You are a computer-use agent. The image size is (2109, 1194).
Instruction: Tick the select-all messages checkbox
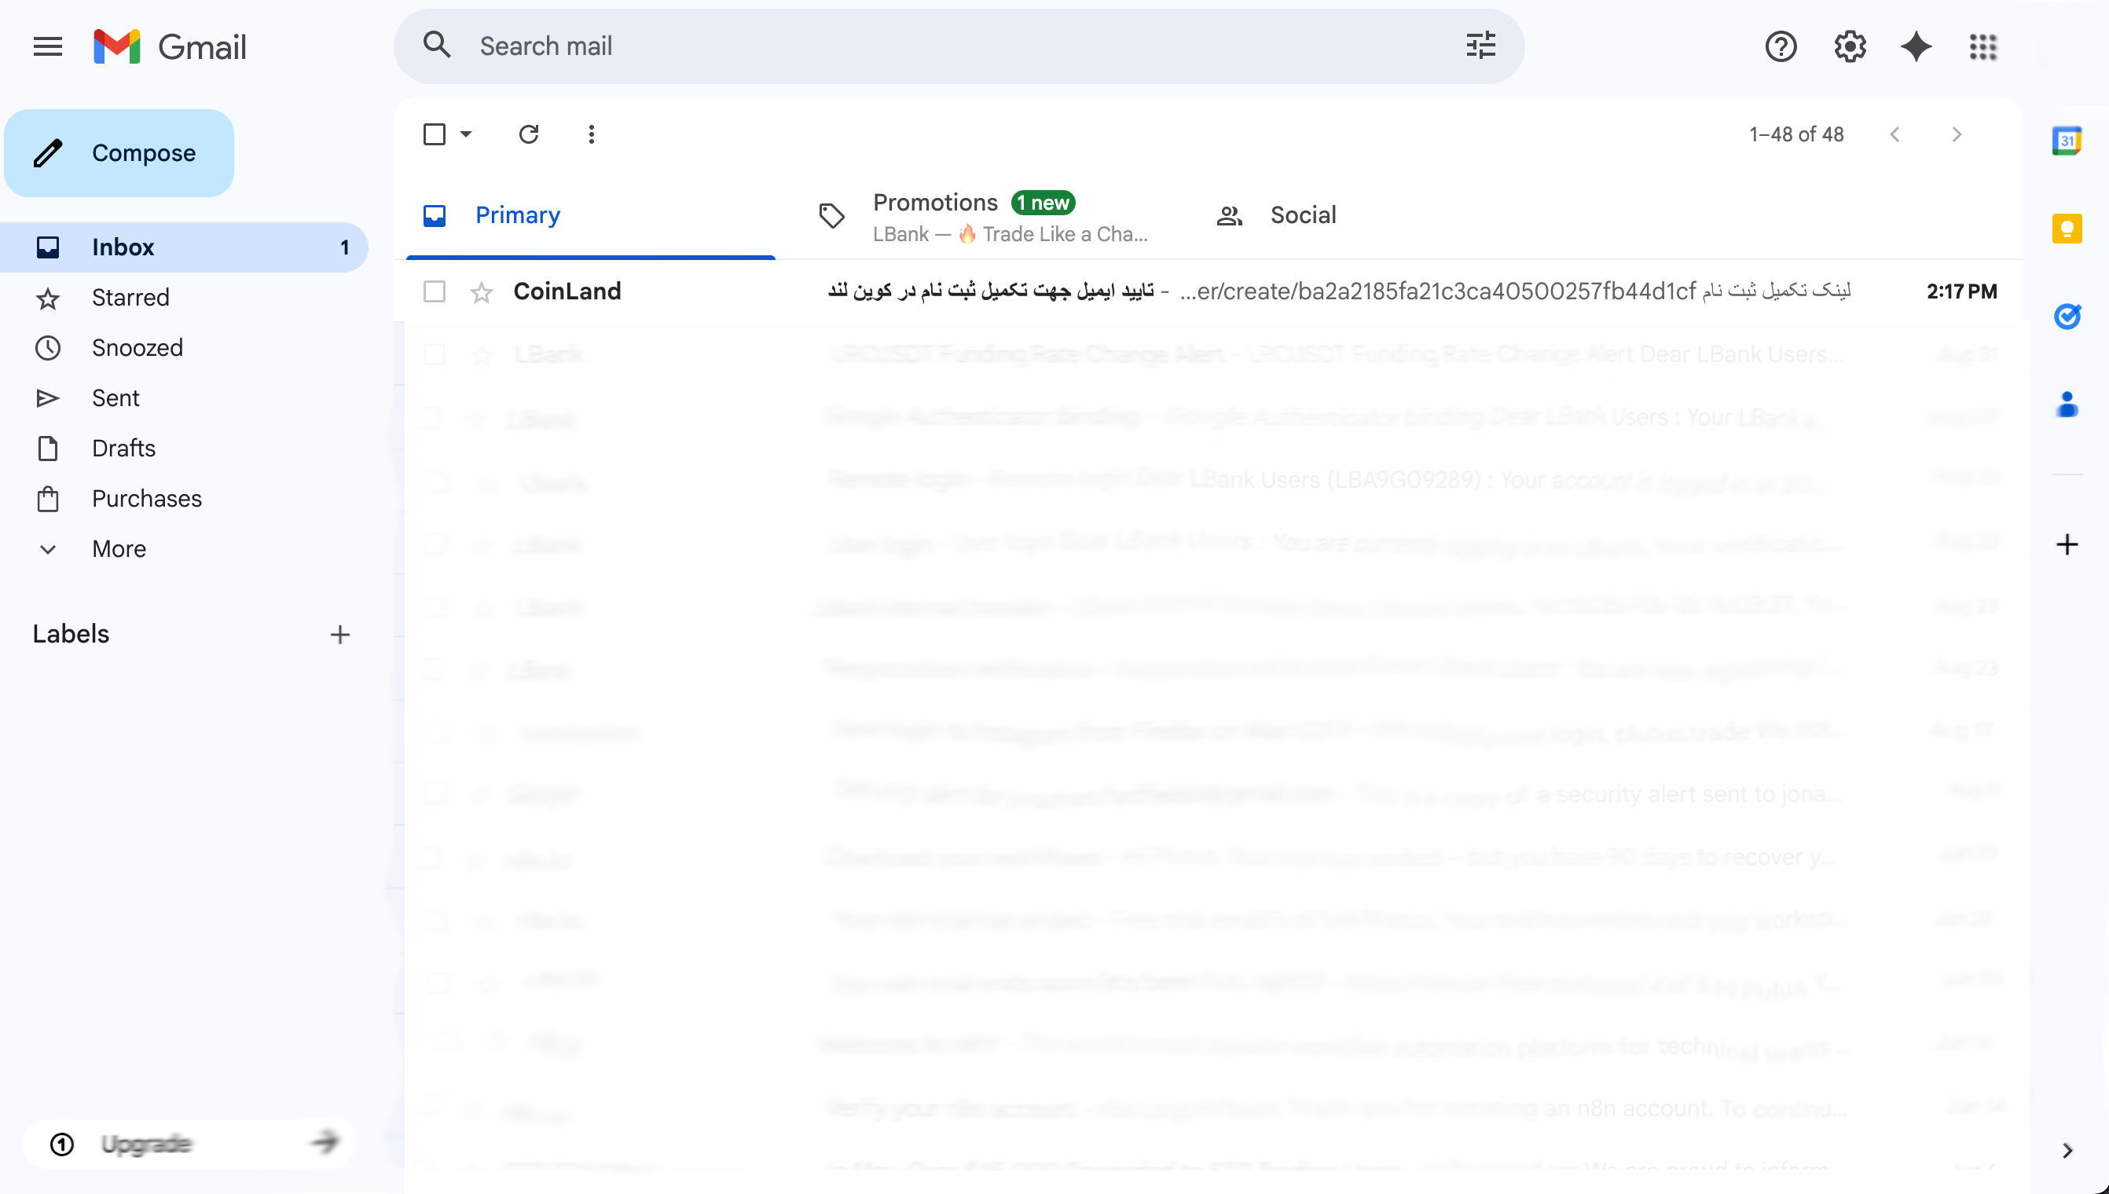coord(434,134)
